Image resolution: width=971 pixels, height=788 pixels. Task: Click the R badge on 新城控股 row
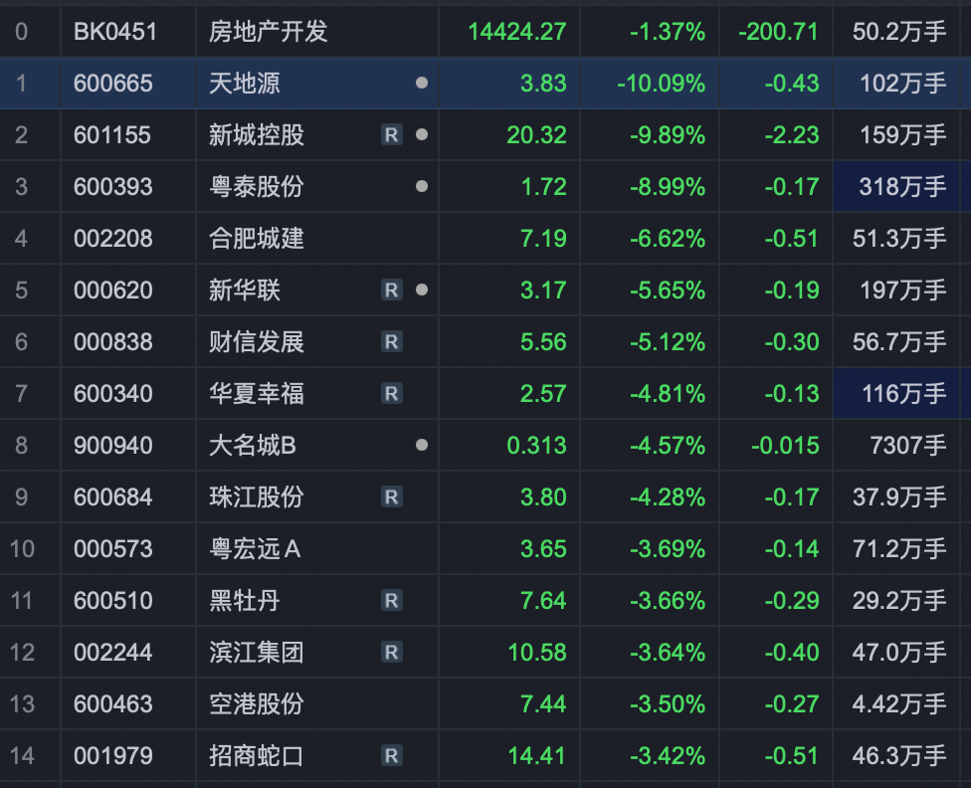coord(391,134)
